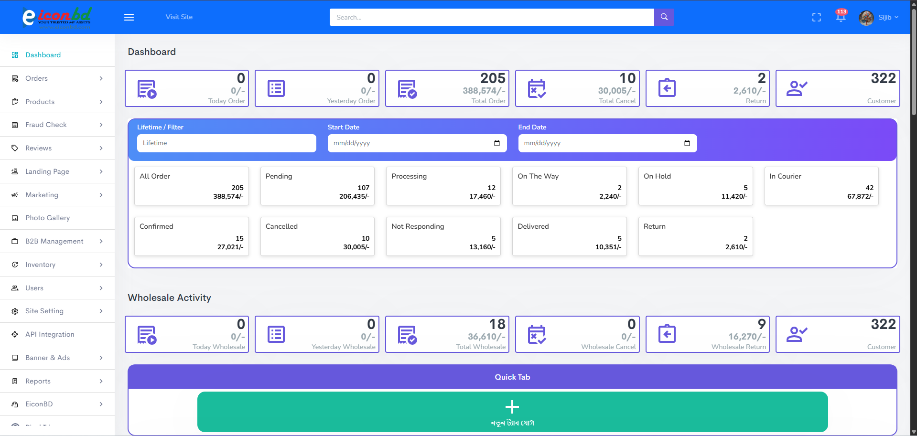Open the Lifetime filter selector
The width and height of the screenshot is (917, 436).
pos(226,143)
